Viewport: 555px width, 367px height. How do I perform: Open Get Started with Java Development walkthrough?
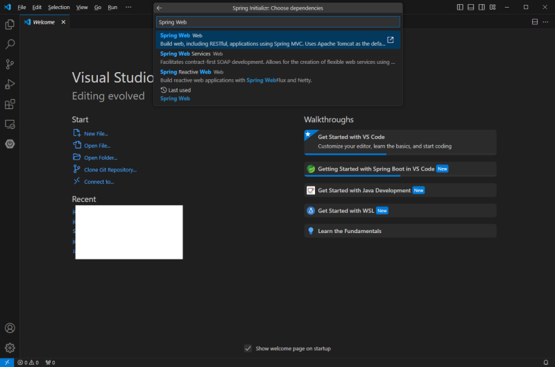click(400, 190)
